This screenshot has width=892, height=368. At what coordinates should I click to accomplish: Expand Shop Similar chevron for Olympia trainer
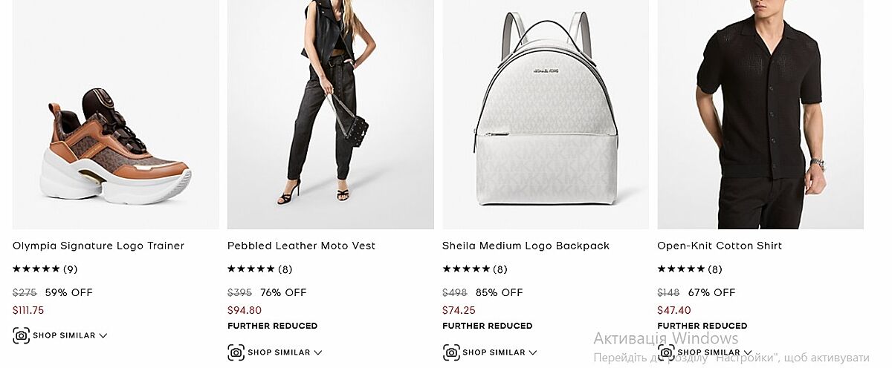103,335
